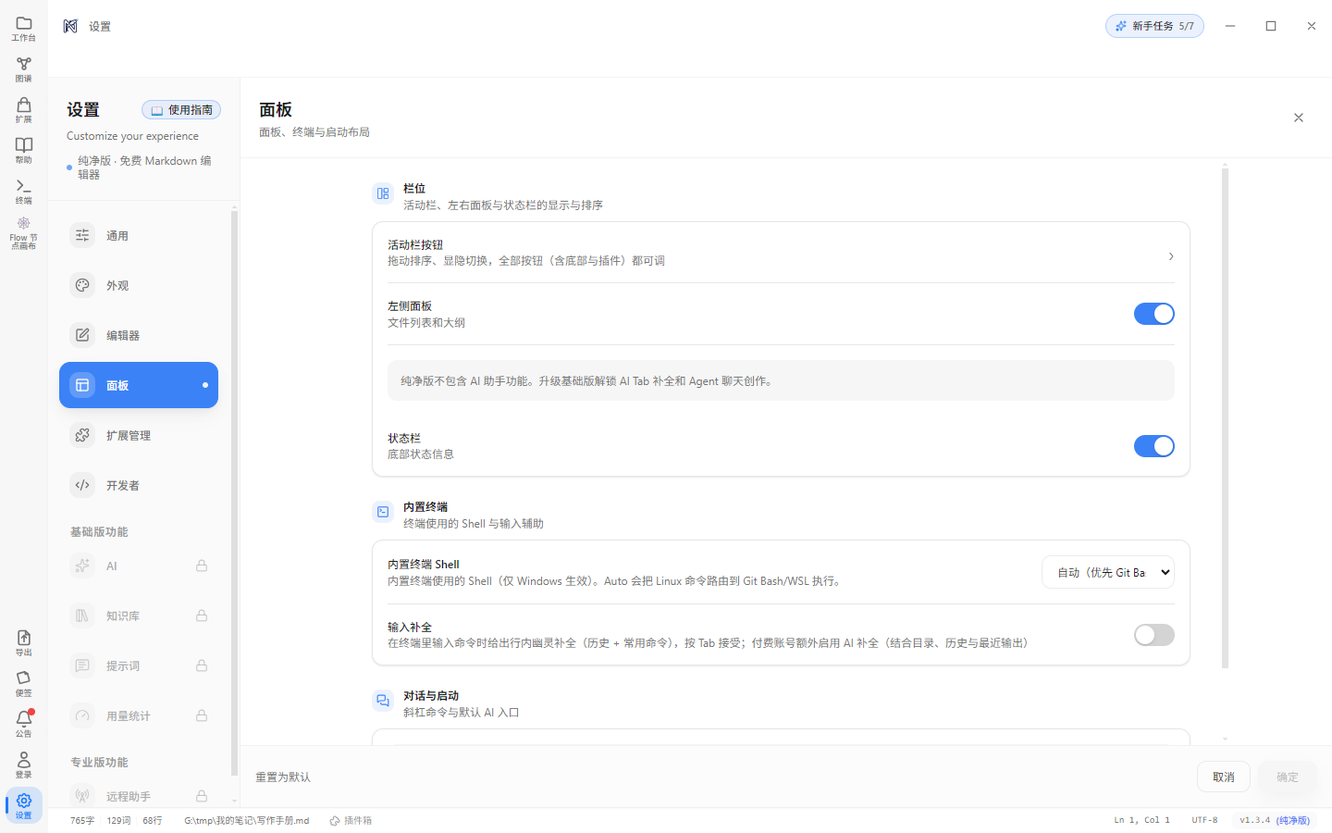Select the 通用 settings category

tap(139, 235)
